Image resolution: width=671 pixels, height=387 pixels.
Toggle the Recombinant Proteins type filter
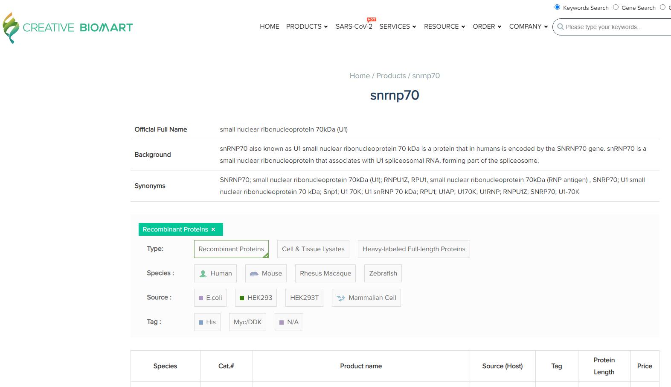click(231, 249)
